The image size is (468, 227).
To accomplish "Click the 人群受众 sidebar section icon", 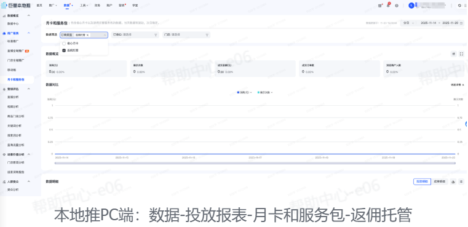I will pyautogui.click(x=4, y=181).
